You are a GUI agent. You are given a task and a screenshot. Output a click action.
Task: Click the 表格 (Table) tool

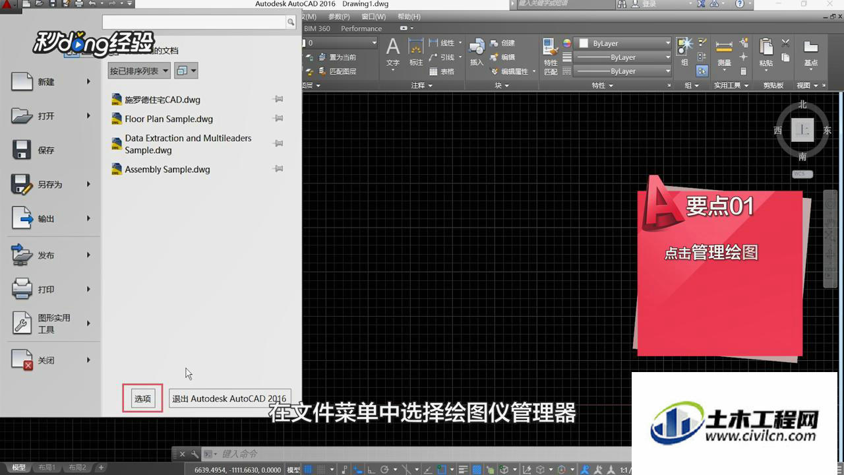[x=442, y=71]
